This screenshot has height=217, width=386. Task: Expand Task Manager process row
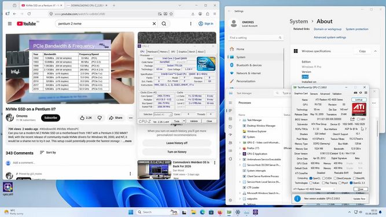240,120
